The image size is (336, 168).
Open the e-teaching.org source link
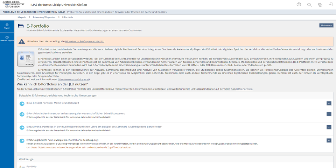(x=73, y=79)
